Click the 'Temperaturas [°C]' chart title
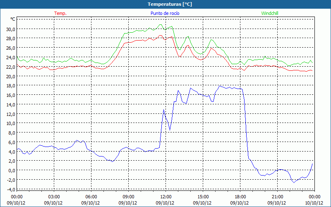 (170, 4)
